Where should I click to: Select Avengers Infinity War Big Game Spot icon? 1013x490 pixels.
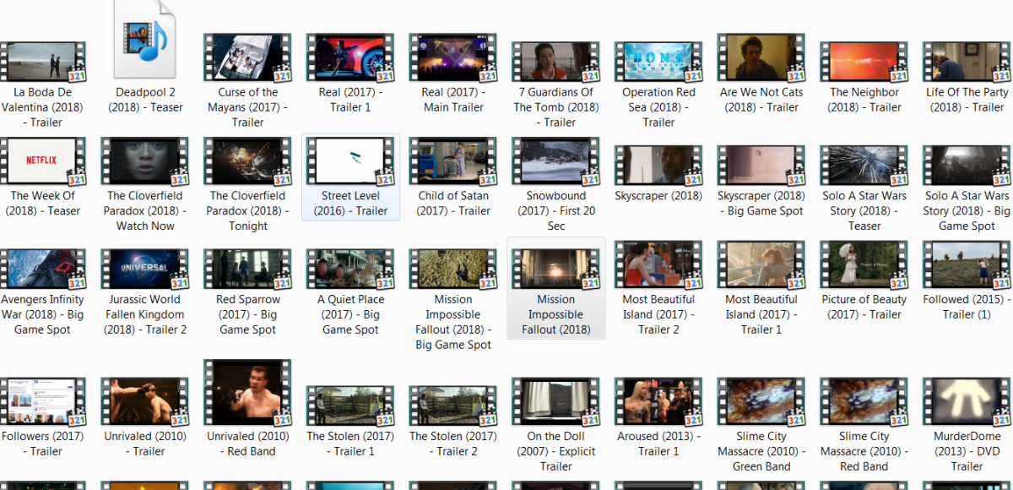tap(42, 269)
